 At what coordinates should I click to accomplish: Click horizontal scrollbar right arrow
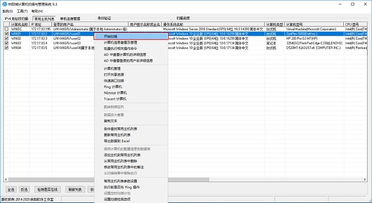point(365,180)
